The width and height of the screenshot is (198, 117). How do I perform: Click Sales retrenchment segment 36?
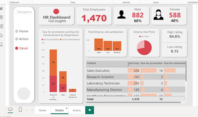click(x=63, y=78)
